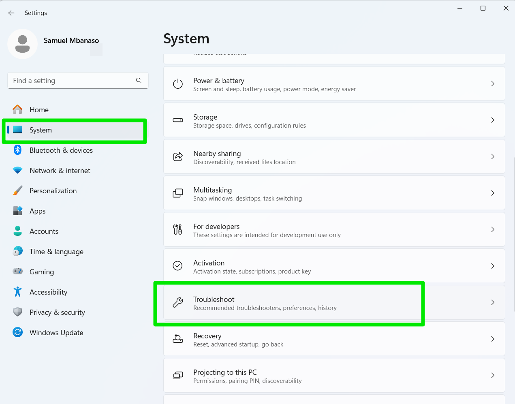This screenshot has width=515, height=404.
Task: Minimize the Settings window
Action: [x=460, y=8]
